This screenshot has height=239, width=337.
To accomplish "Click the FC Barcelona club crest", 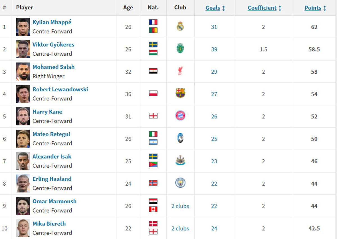I will coord(180,93).
